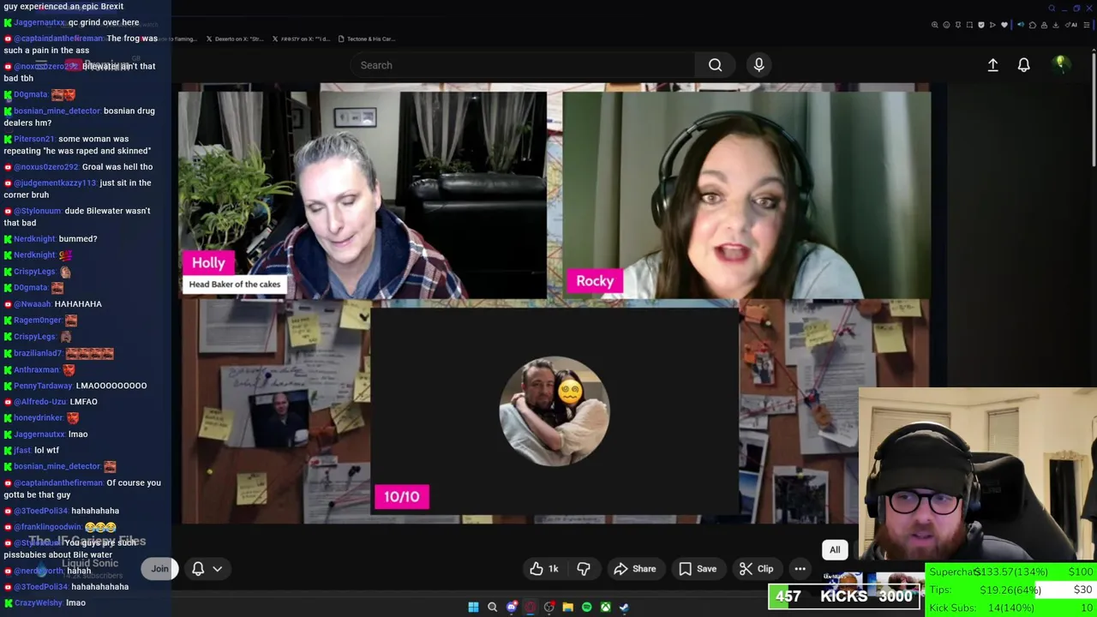Image resolution: width=1097 pixels, height=617 pixels.
Task: Click Holly's video feed
Action: pyautogui.click(x=363, y=195)
